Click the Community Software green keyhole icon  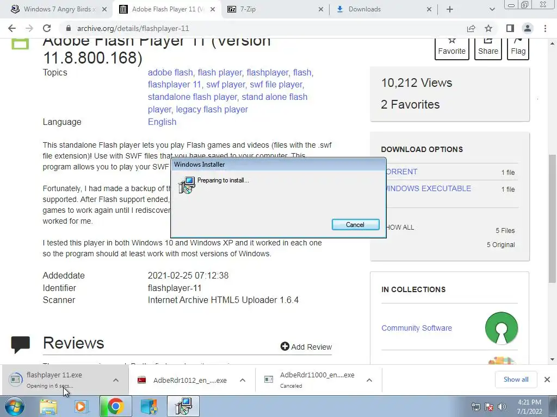[x=501, y=328]
